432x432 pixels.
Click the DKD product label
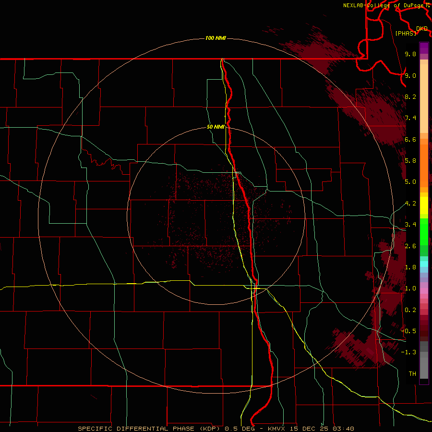[x=422, y=29]
